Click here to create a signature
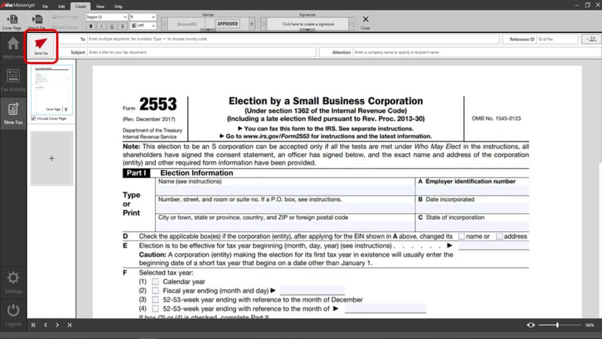 [307, 24]
